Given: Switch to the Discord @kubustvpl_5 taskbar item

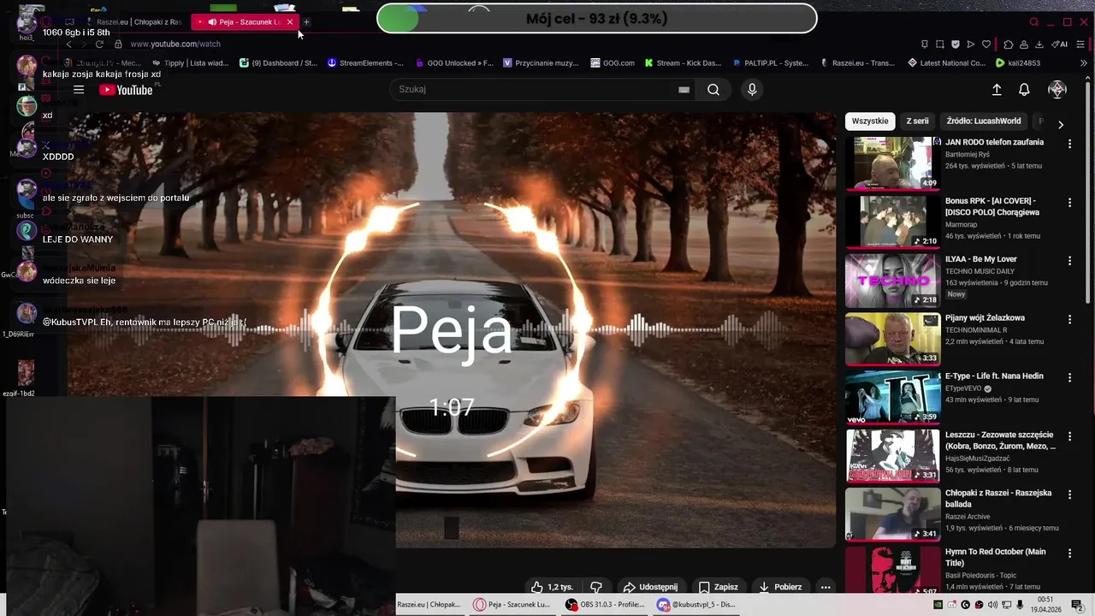Looking at the screenshot, I should 696,605.
